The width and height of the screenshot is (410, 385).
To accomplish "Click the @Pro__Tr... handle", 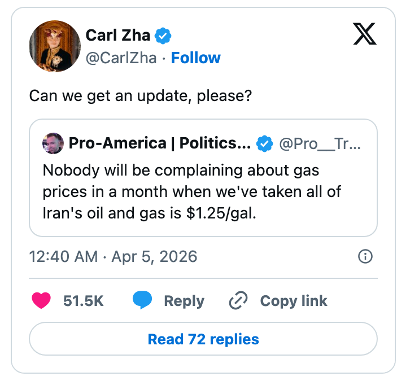I will (x=320, y=143).
